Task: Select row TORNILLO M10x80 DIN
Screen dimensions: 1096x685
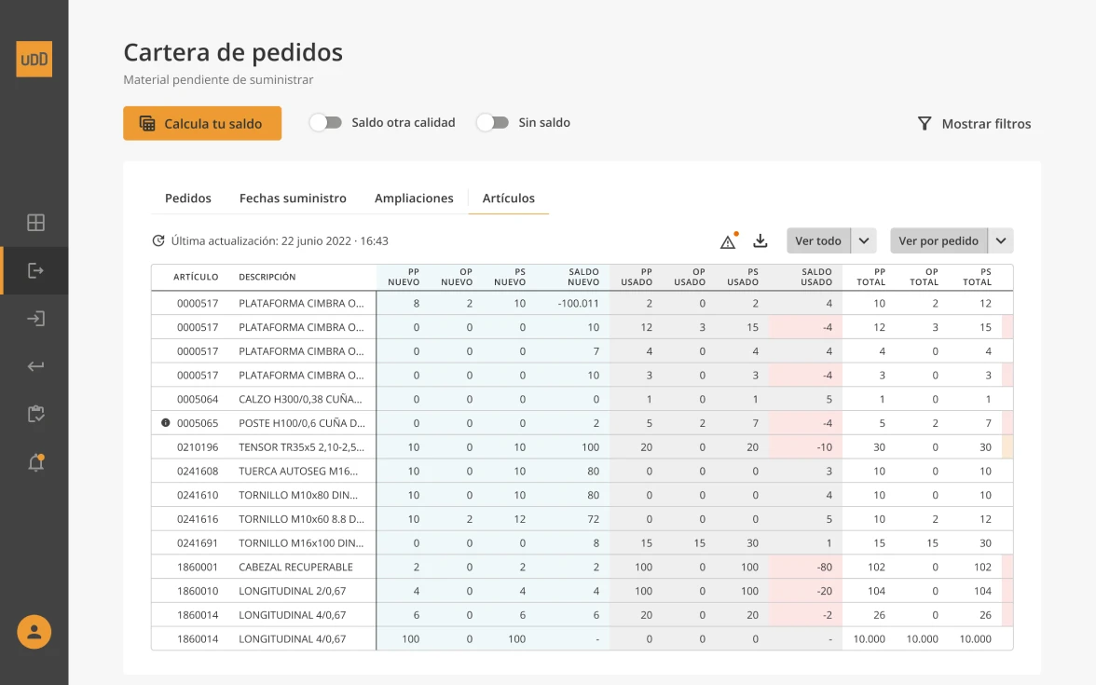Action: click(582, 495)
